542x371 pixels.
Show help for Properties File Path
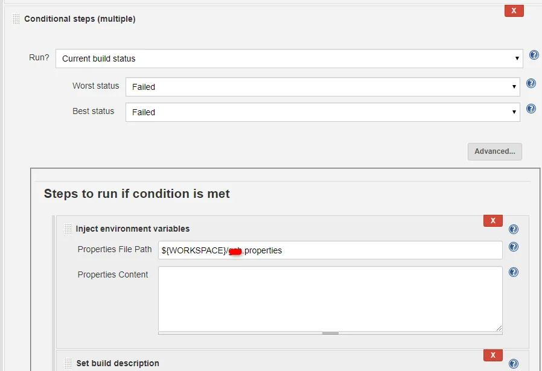[x=514, y=247]
